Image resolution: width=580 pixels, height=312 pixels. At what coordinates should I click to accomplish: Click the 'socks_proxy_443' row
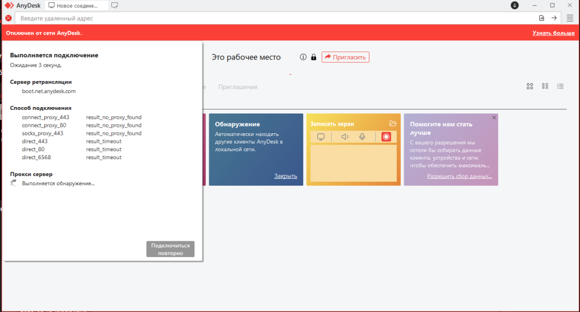[x=82, y=133]
